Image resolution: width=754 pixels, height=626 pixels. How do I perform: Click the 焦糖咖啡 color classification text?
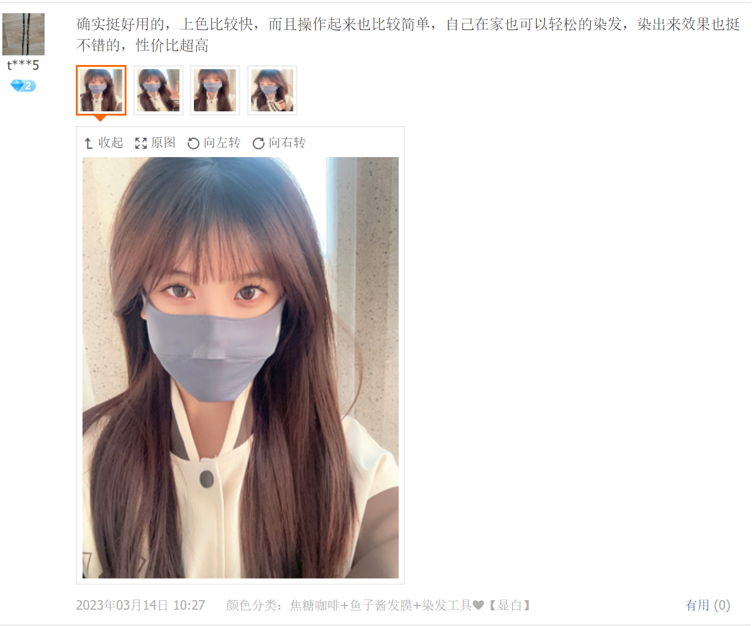click(x=315, y=605)
